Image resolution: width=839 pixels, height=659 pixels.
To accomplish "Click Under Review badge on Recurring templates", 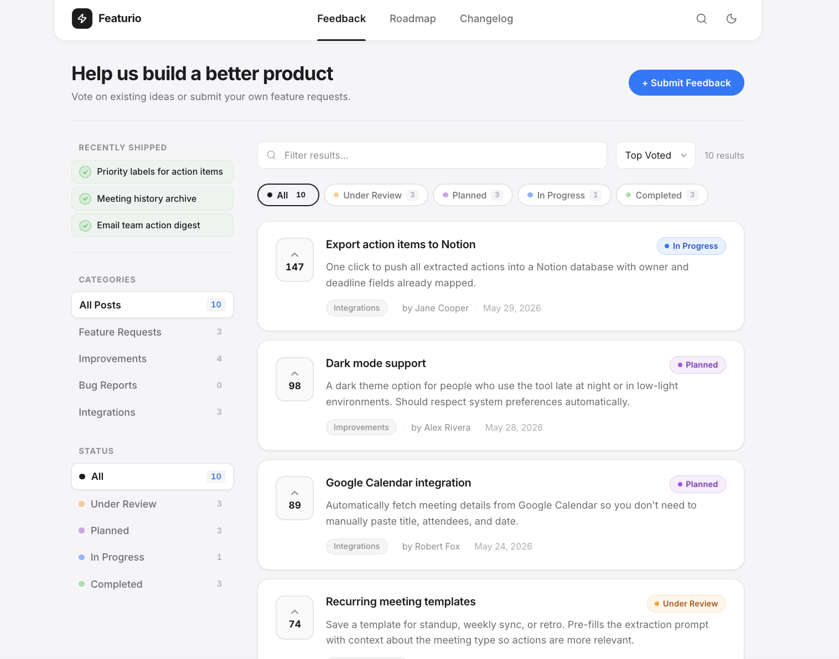I will coord(686,604).
